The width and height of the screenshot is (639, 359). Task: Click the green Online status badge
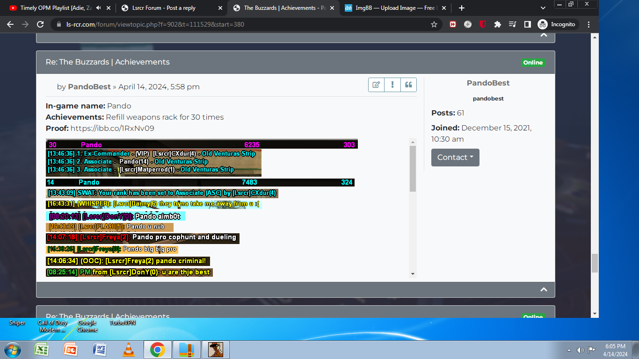533,63
